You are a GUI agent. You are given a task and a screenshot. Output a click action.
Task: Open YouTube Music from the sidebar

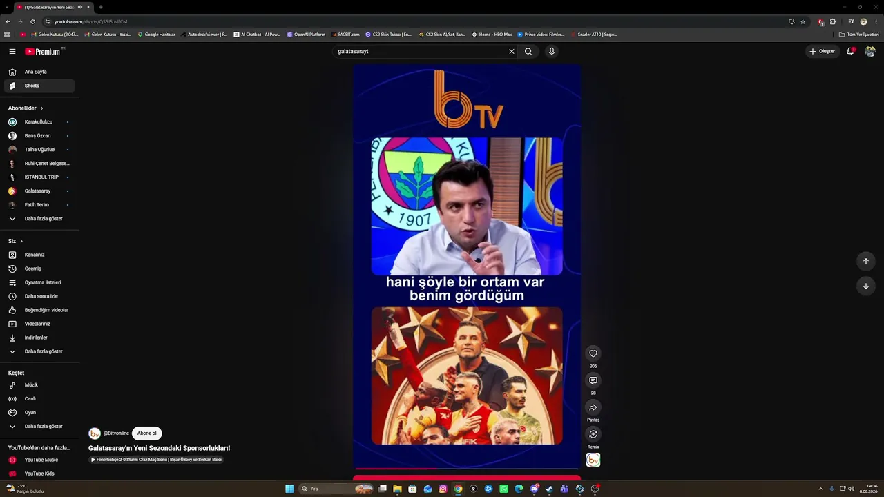click(x=39, y=460)
